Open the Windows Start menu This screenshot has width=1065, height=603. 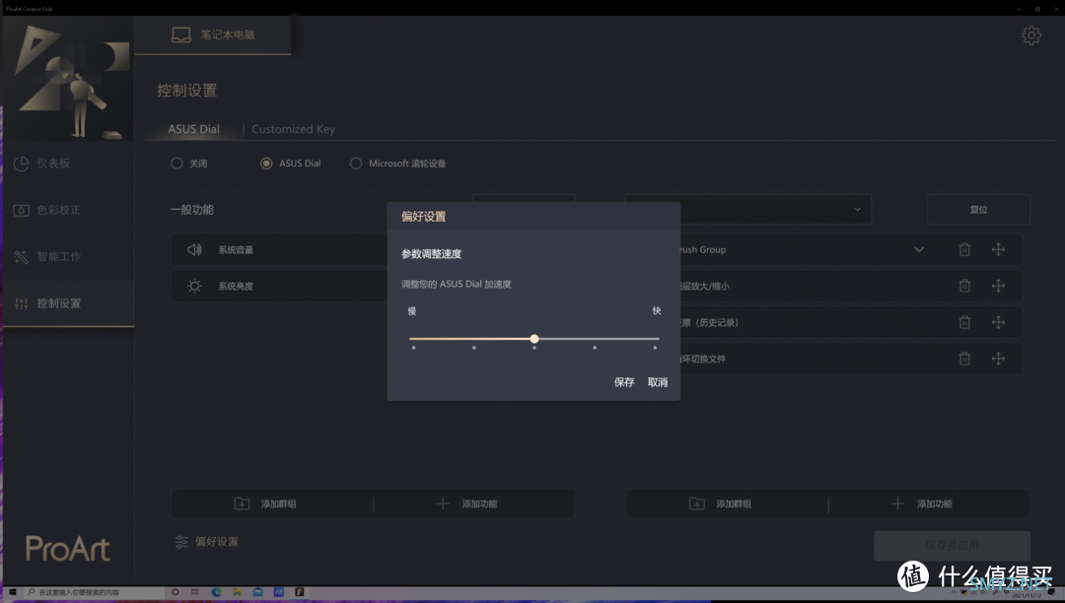pos(12,592)
